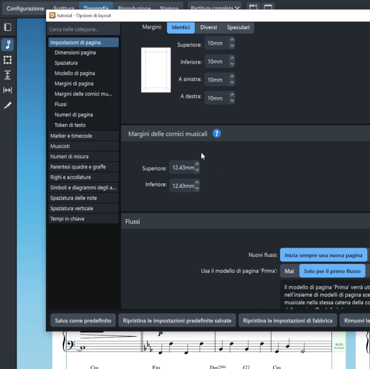The width and height of the screenshot is (370, 369).
Task: Open help for Margini delle cornici musicali
Action: [x=216, y=133]
